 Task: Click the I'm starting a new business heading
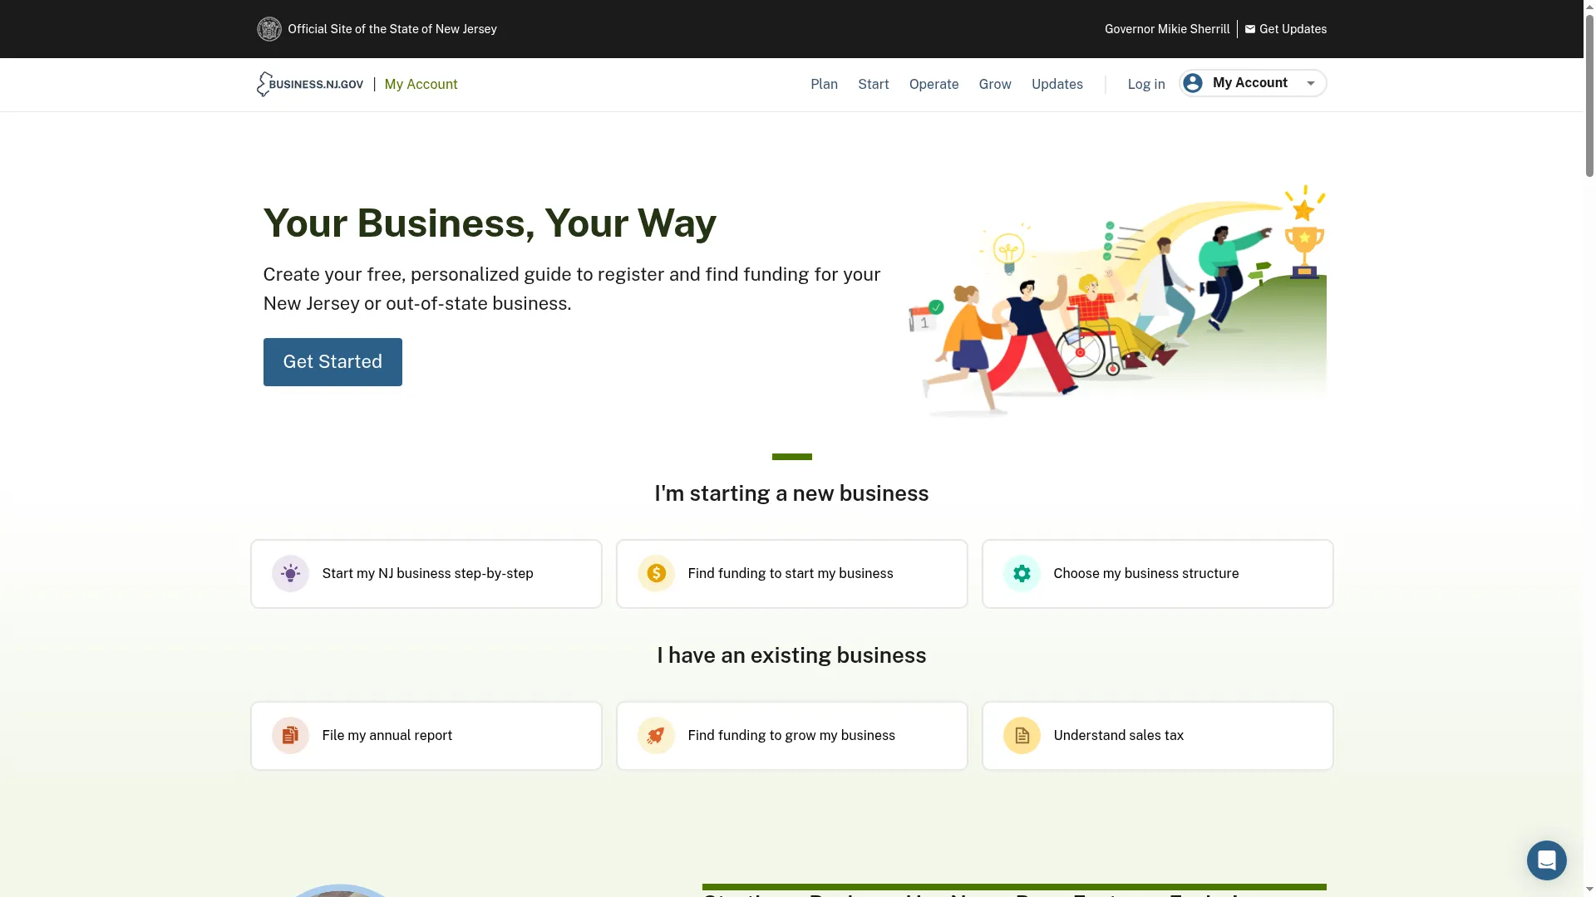point(791,493)
